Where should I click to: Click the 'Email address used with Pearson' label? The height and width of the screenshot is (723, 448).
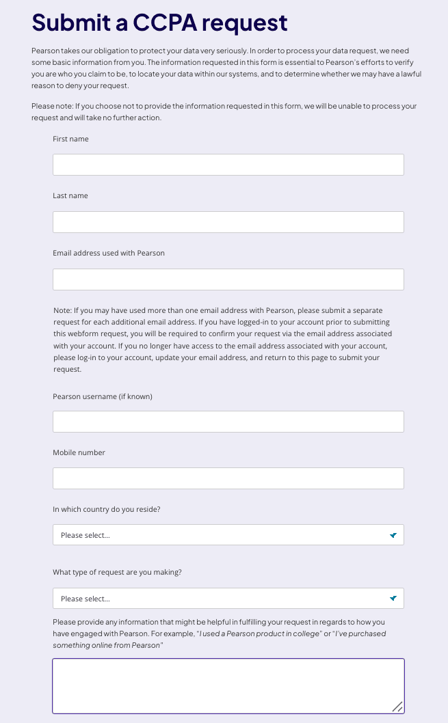109,253
